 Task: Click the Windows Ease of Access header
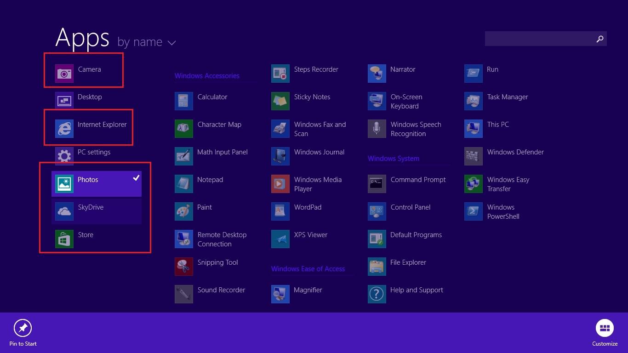(308, 269)
